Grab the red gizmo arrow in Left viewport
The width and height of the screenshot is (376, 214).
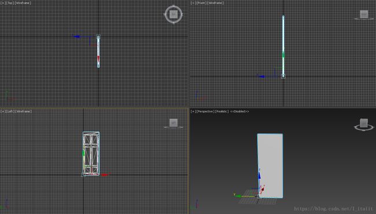click(x=104, y=175)
